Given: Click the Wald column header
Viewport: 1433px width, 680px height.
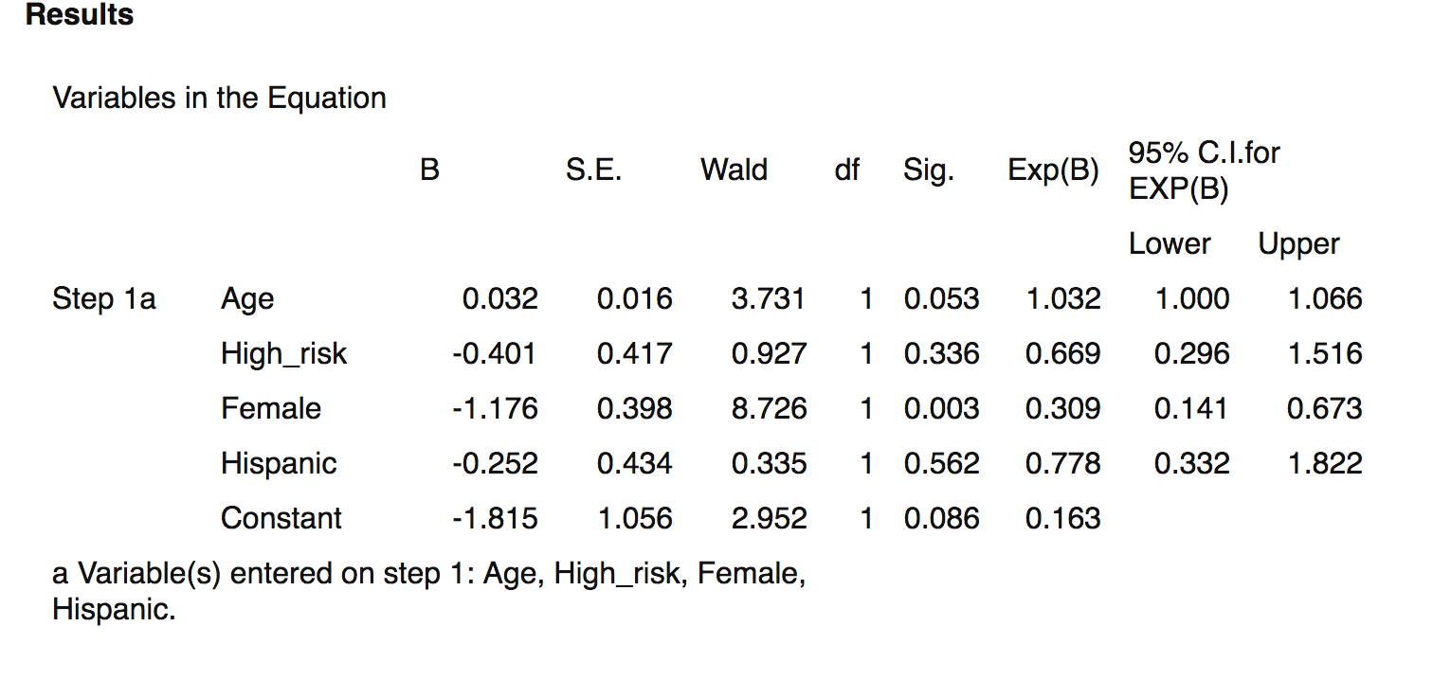Looking at the screenshot, I should tap(734, 170).
